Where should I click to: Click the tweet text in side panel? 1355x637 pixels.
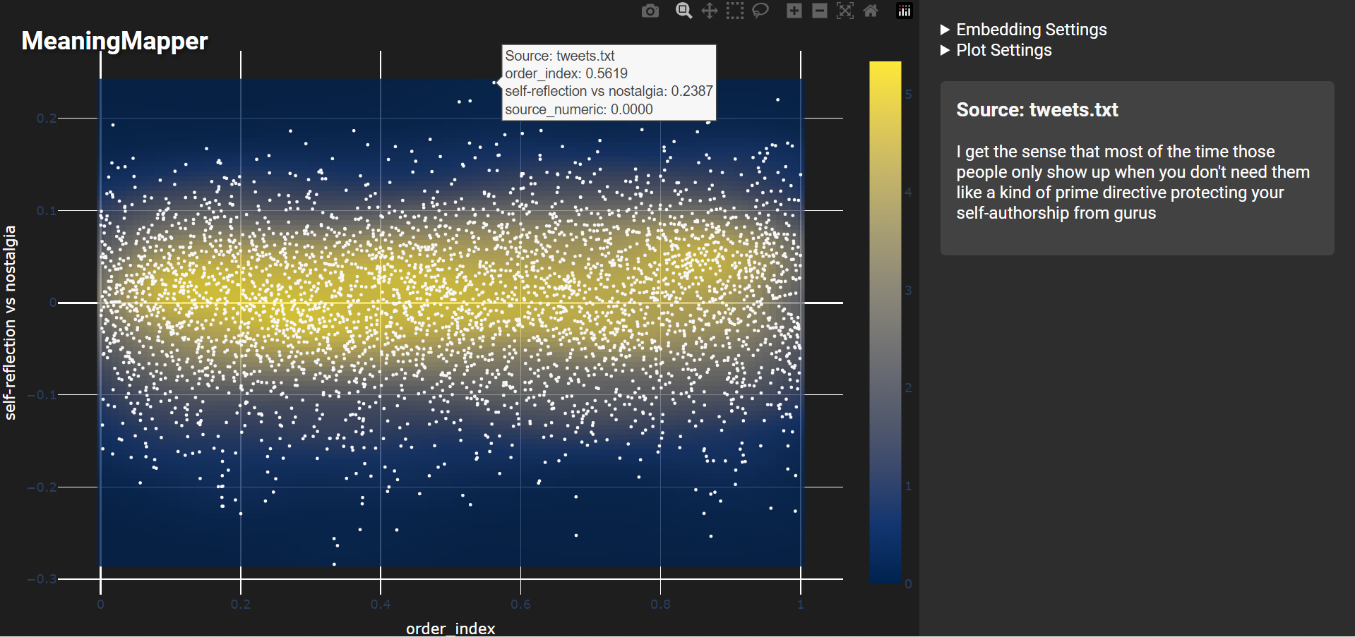pyautogui.click(x=1133, y=182)
